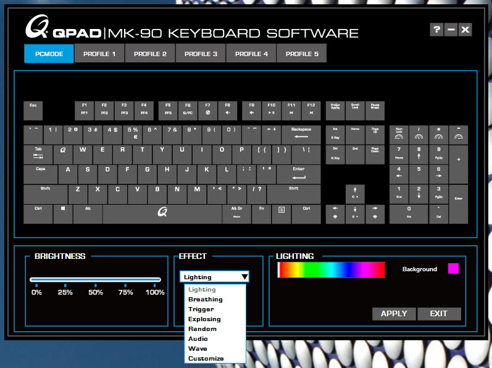Select Wave effect option
Screen dimensions: 492x368
pyautogui.click(x=215, y=348)
